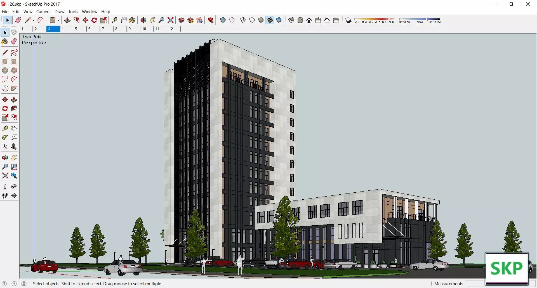
Task: Click the credits info status icon
Action: (14, 284)
